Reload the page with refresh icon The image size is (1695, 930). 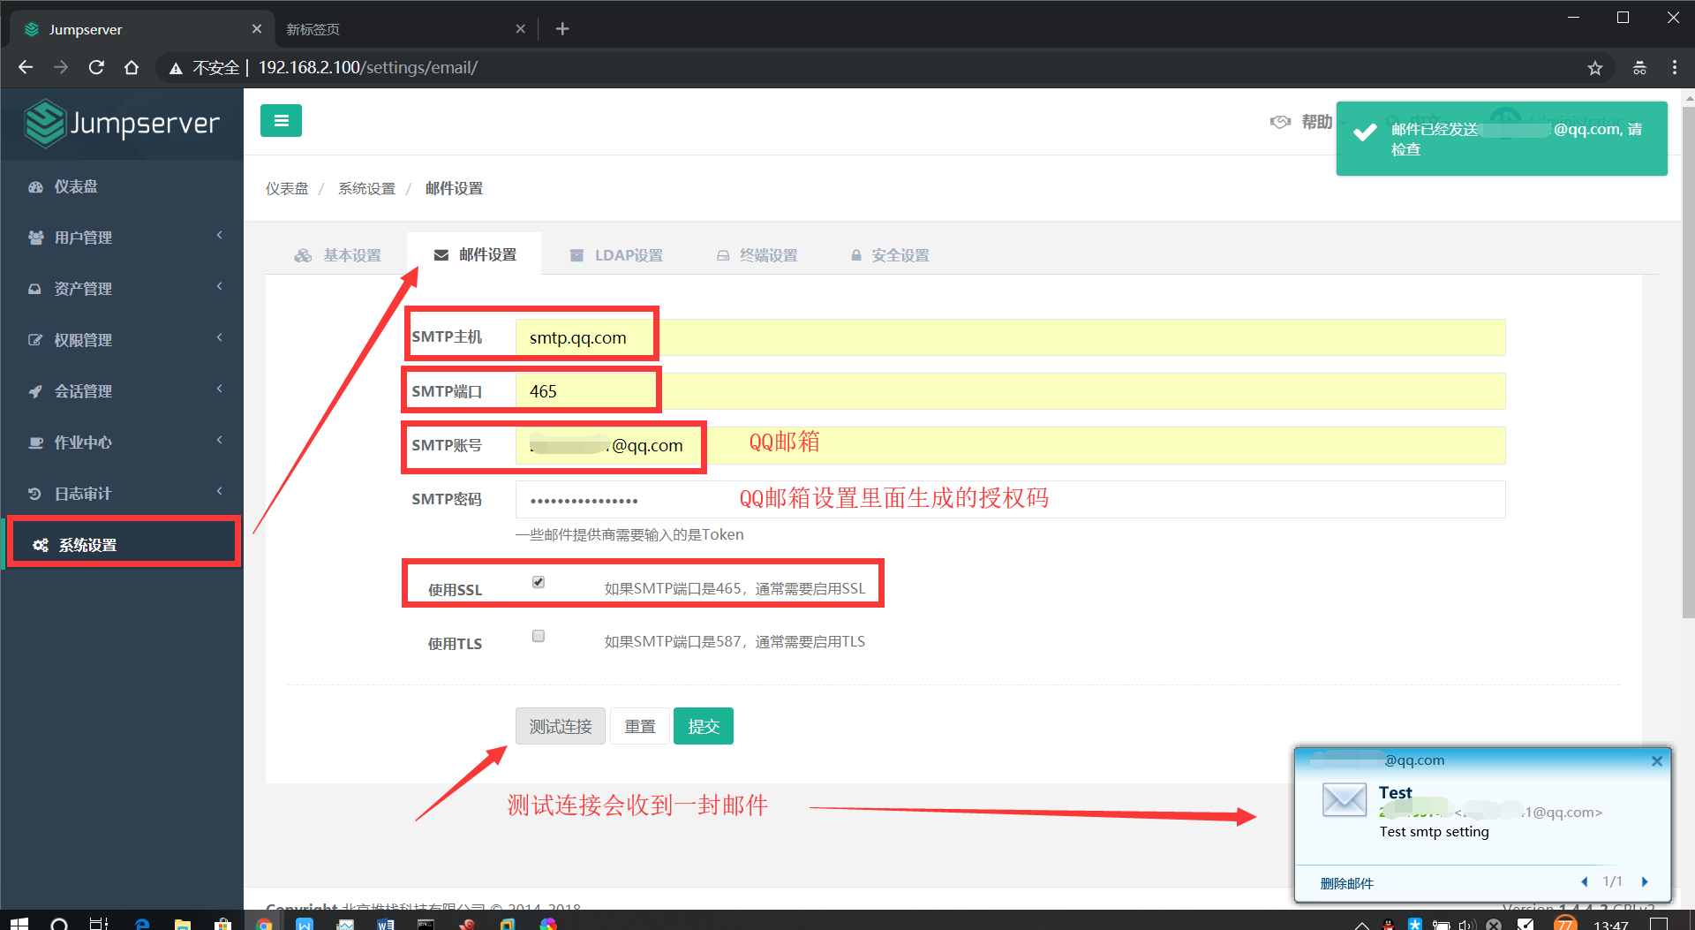[96, 67]
